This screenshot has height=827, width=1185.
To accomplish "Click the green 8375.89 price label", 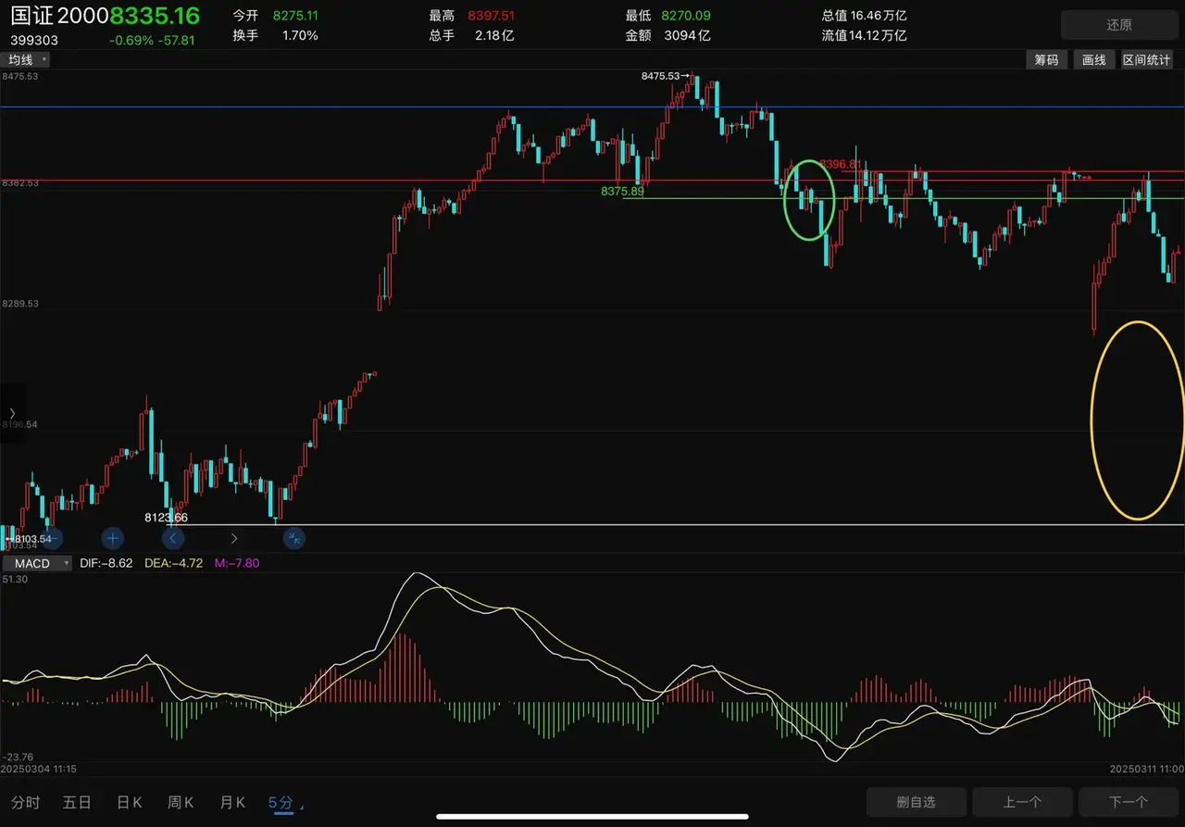I will click(622, 191).
